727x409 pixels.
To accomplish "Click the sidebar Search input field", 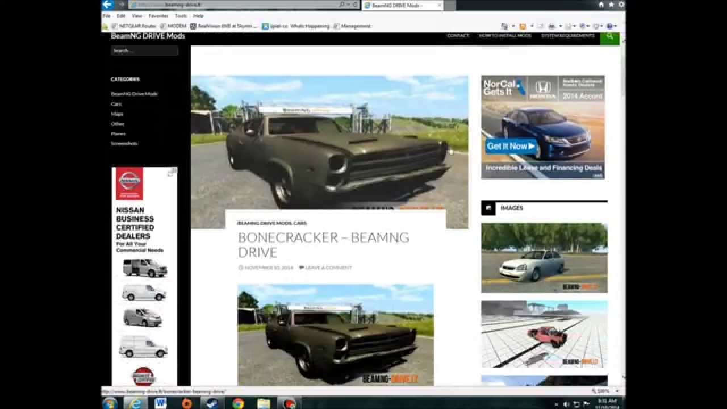I will (x=144, y=51).
